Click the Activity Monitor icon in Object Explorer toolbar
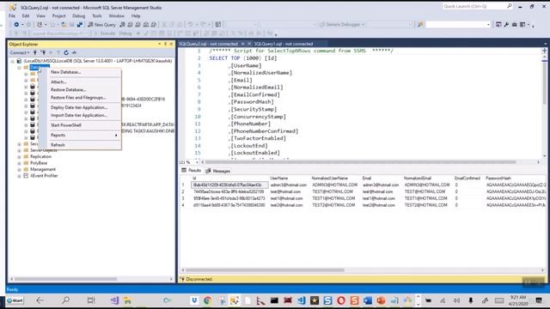 (x=75, y=52)
